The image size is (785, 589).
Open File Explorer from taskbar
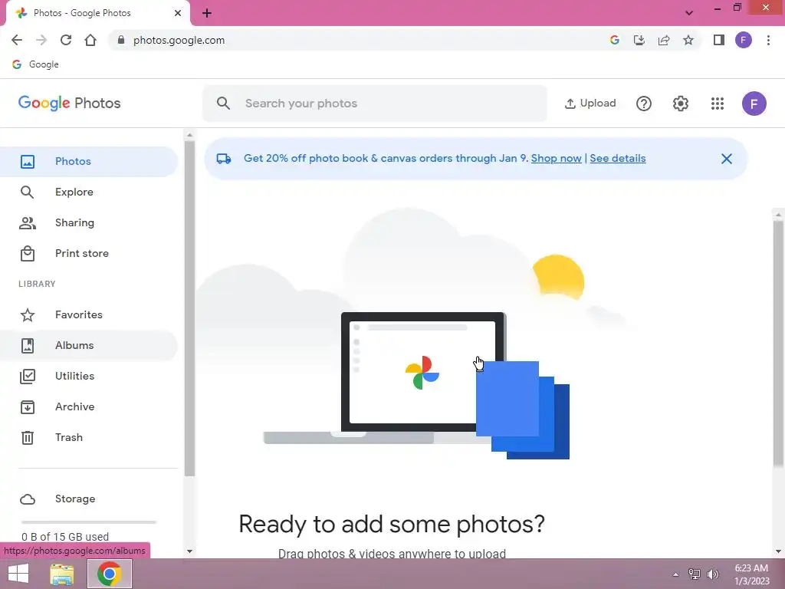pos(61,574)
